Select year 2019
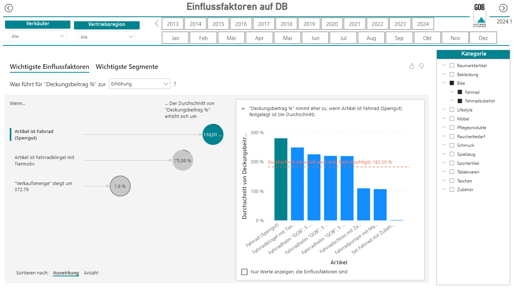This screenshot has width=514, height=291. [309, 24]
